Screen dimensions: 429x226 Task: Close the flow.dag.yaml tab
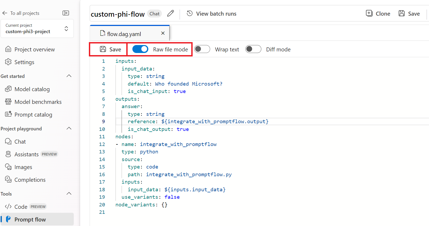[x=163, y=33]
